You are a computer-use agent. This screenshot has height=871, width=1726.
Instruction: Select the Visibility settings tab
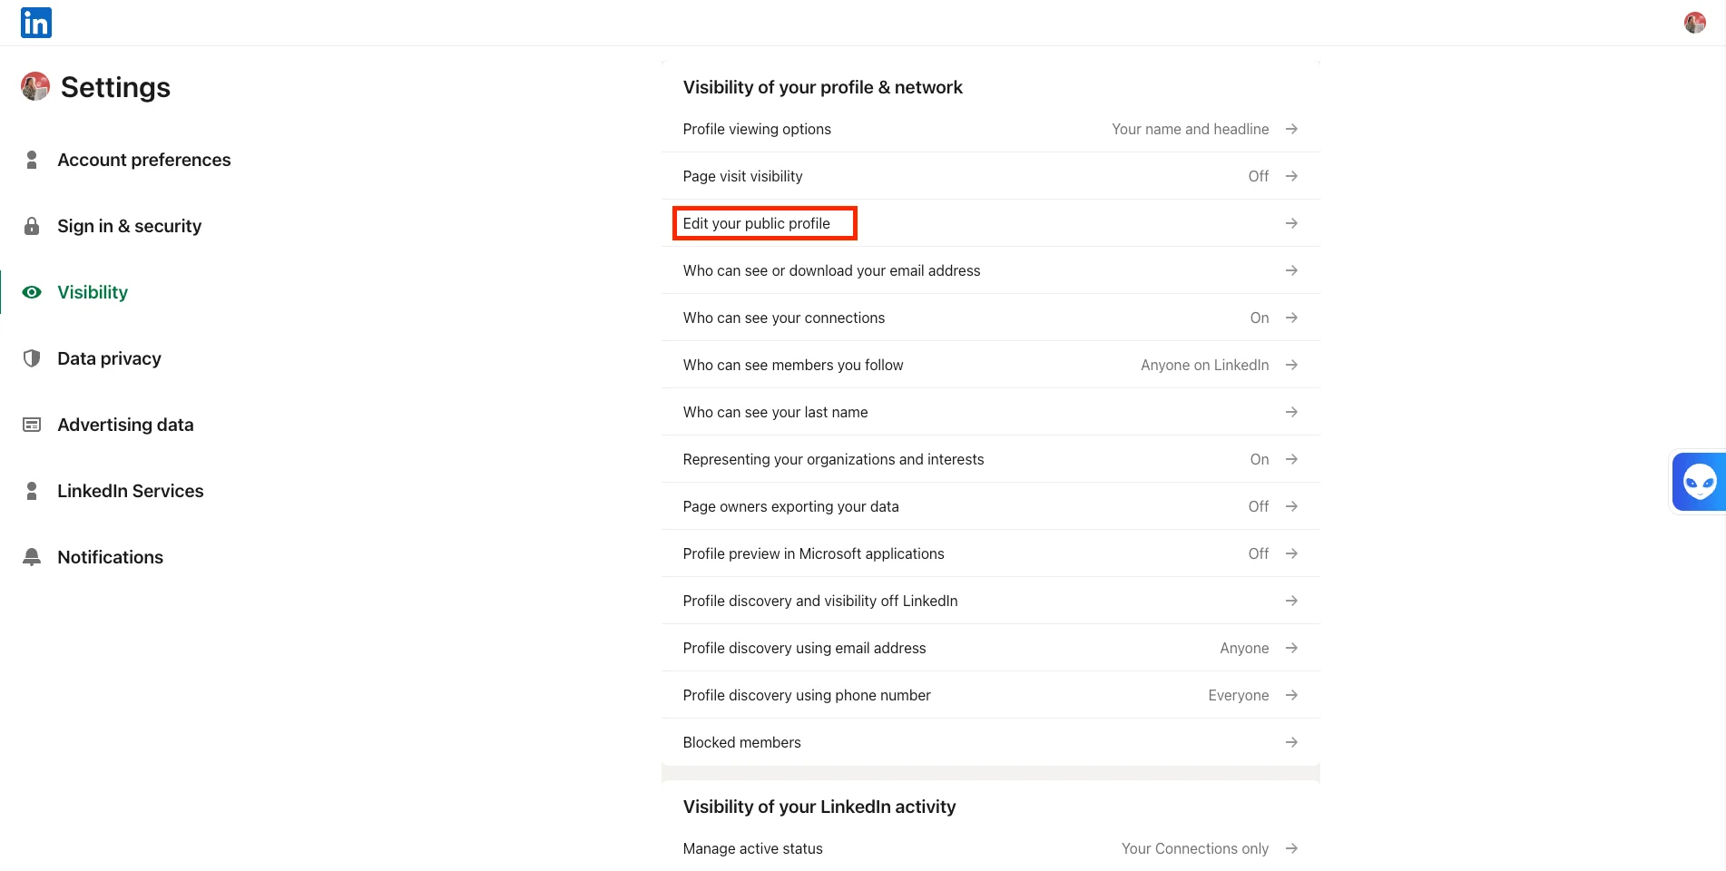[93, 292]
